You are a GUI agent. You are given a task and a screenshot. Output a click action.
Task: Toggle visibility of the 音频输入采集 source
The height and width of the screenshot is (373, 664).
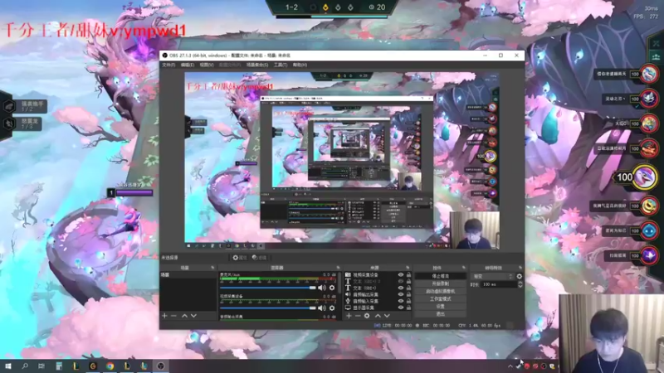pyautogui.click(x=401, y=301)
